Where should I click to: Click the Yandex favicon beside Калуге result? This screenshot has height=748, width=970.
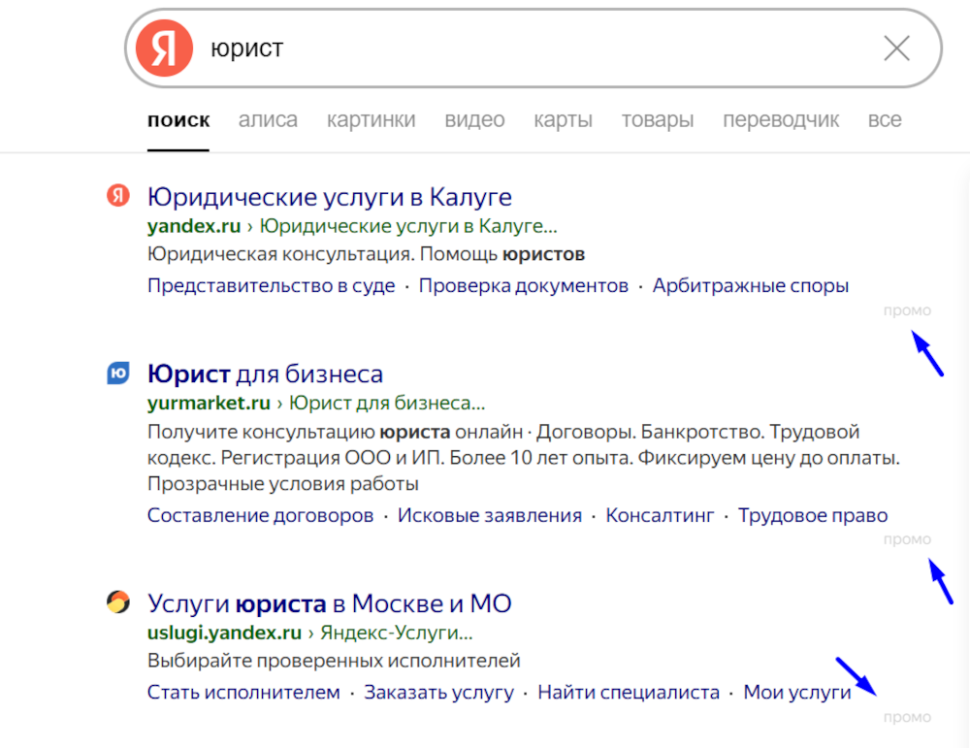117,196
